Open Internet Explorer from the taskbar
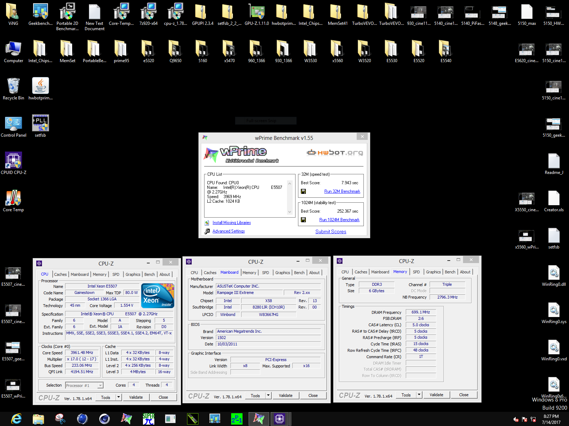This screenshot has height=426, width=569. [x=16, y=419]
